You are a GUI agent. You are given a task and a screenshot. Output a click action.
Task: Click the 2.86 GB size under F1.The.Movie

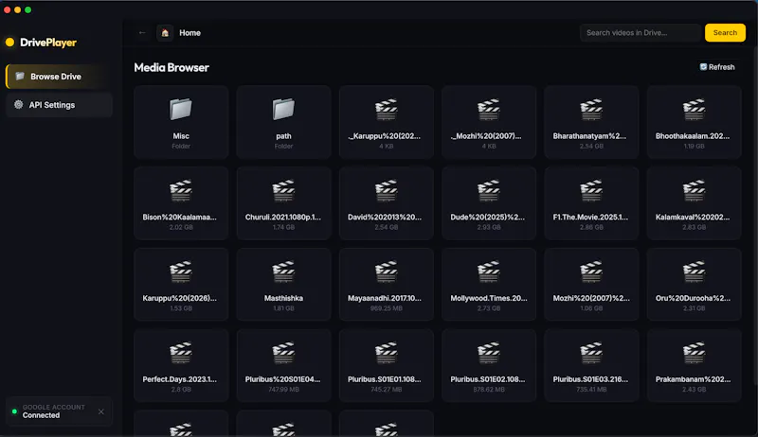click(591, 227)
